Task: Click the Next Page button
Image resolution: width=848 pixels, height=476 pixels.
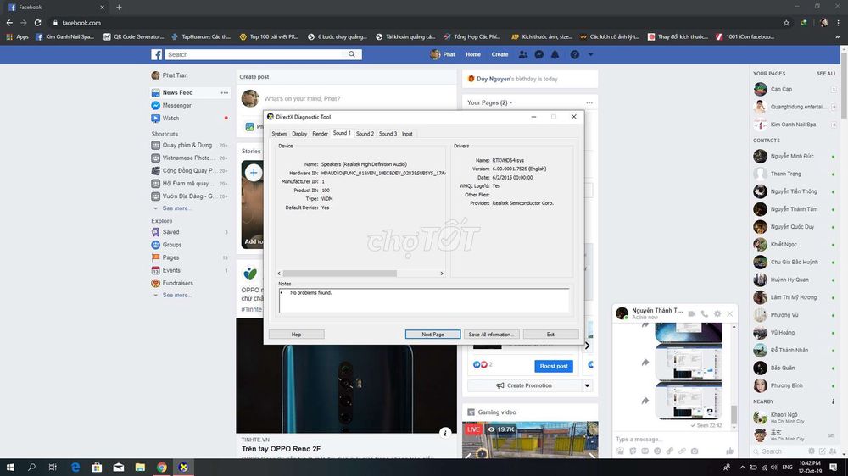Action: [432, 335]
